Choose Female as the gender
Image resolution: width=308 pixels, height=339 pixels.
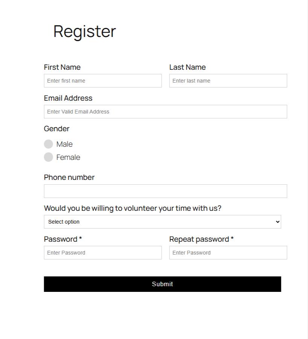pyautogui.click(x=49, y=157)
